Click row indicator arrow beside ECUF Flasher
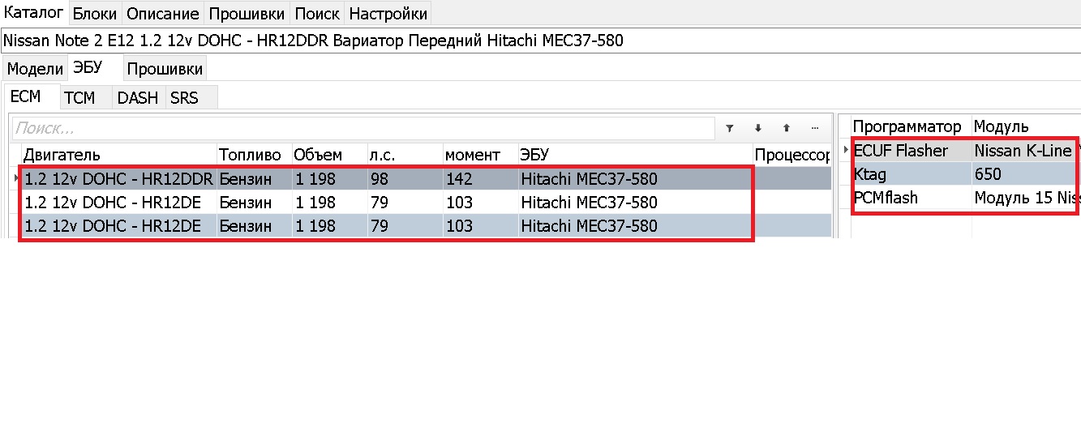Image resolution: width=1081 pixels, height=423 pixels. pyautogui.click(x=847, y=151)
